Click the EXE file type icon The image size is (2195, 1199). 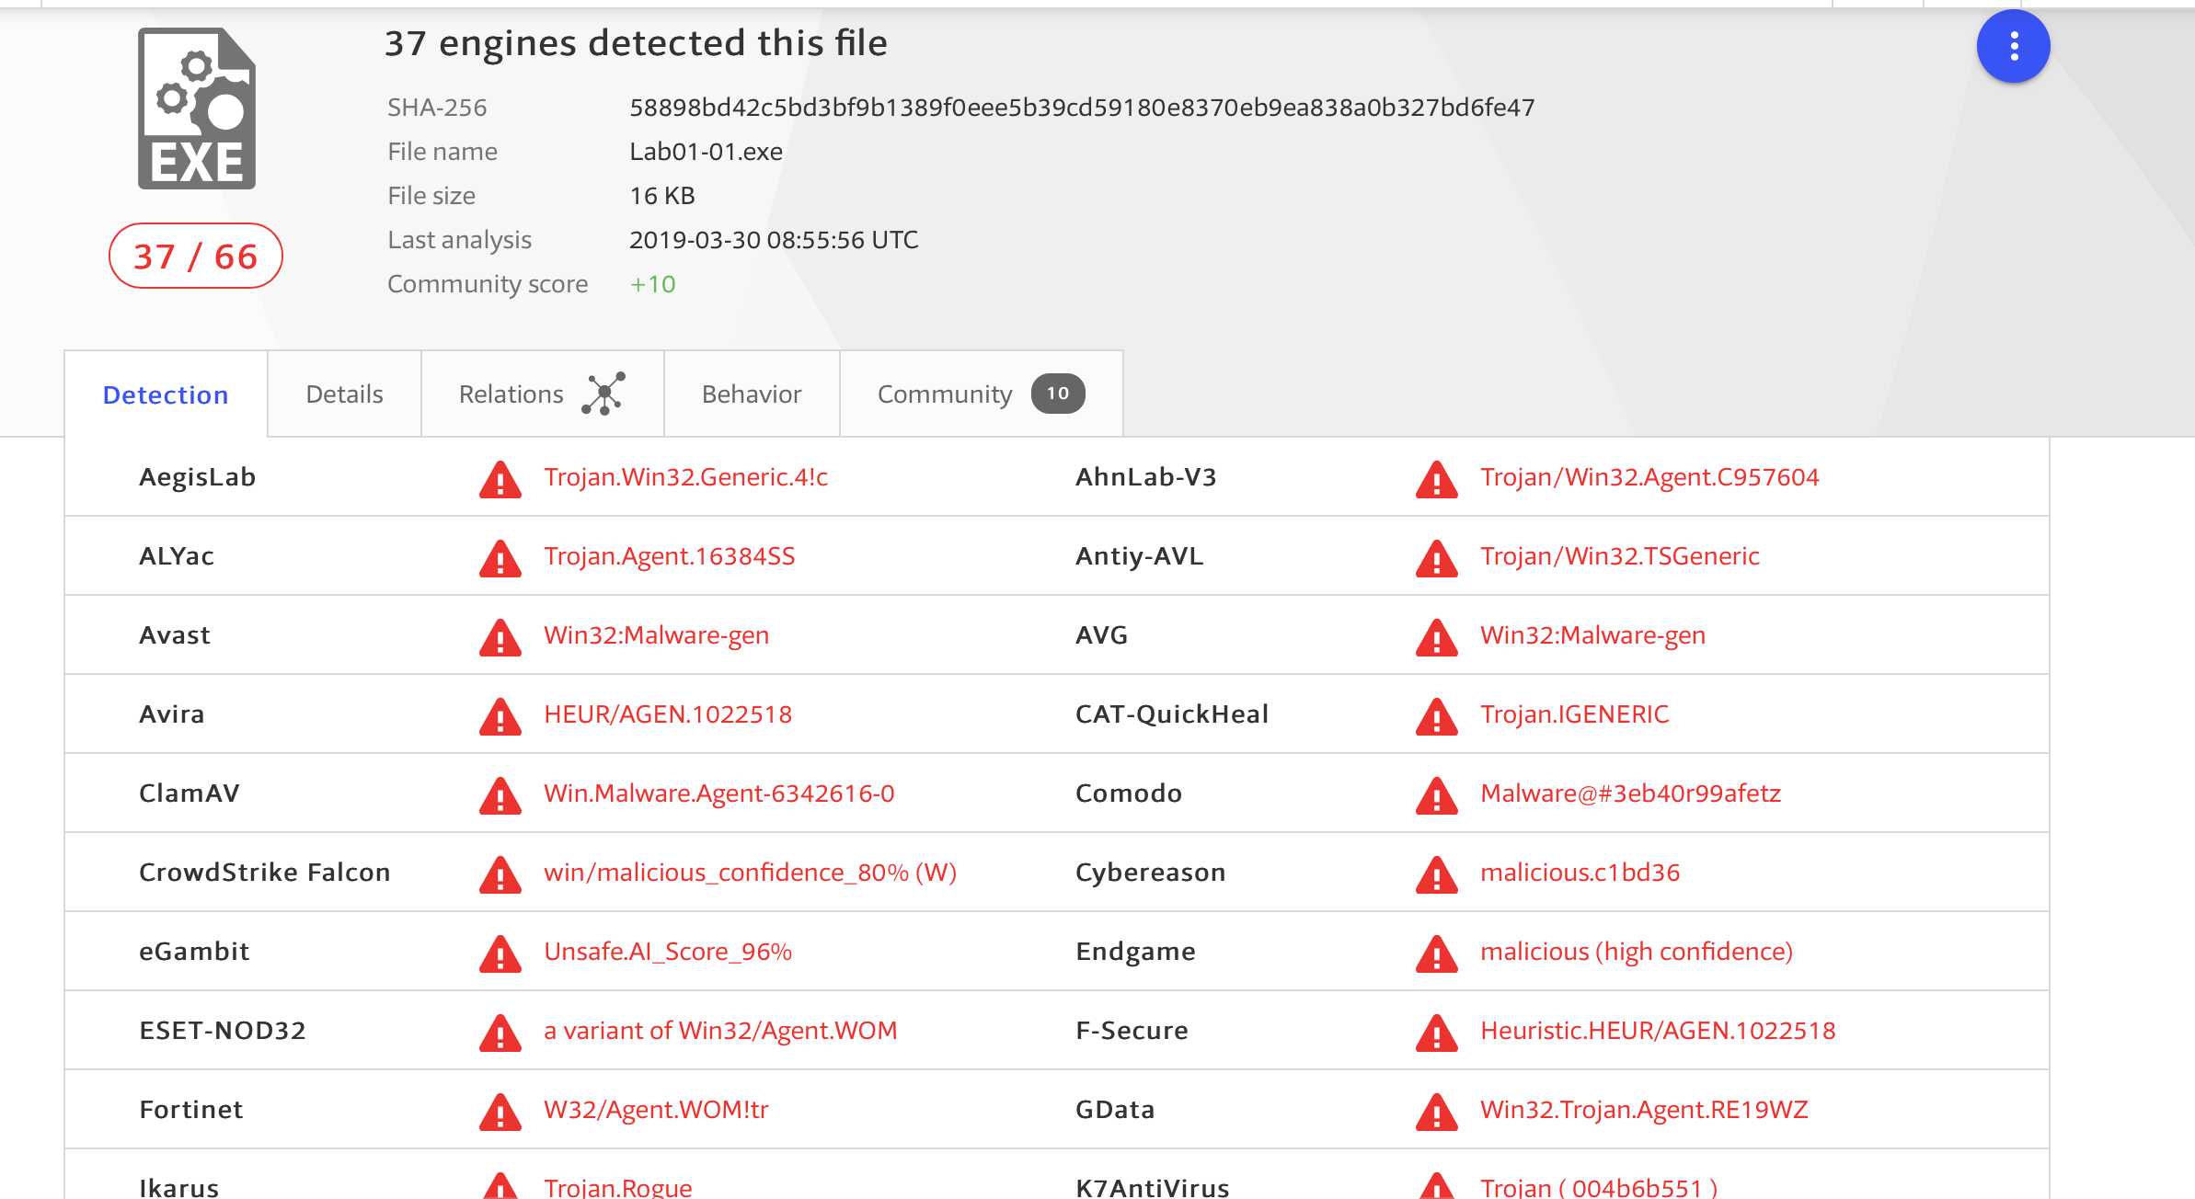point(197,108)
